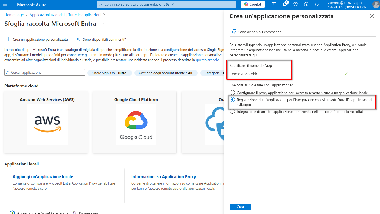Open the account avatar menu

pos(376,4)
